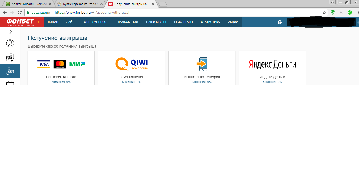Screen dimensions: 359x178
Task: Choose QIWI-кошелек withdrawal method
Action: pos(132,68)
